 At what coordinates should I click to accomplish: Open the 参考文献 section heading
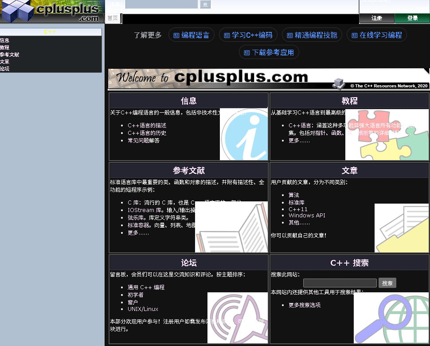pos(189,171)
